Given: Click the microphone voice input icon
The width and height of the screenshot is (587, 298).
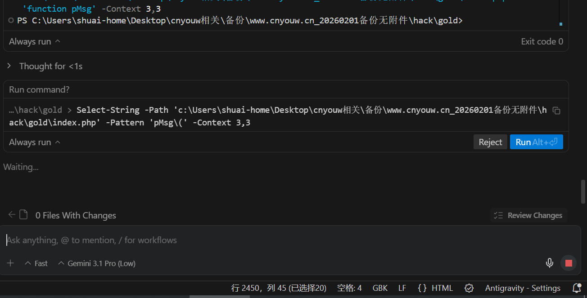Looking at the screenshot, I should coord(549,263).
